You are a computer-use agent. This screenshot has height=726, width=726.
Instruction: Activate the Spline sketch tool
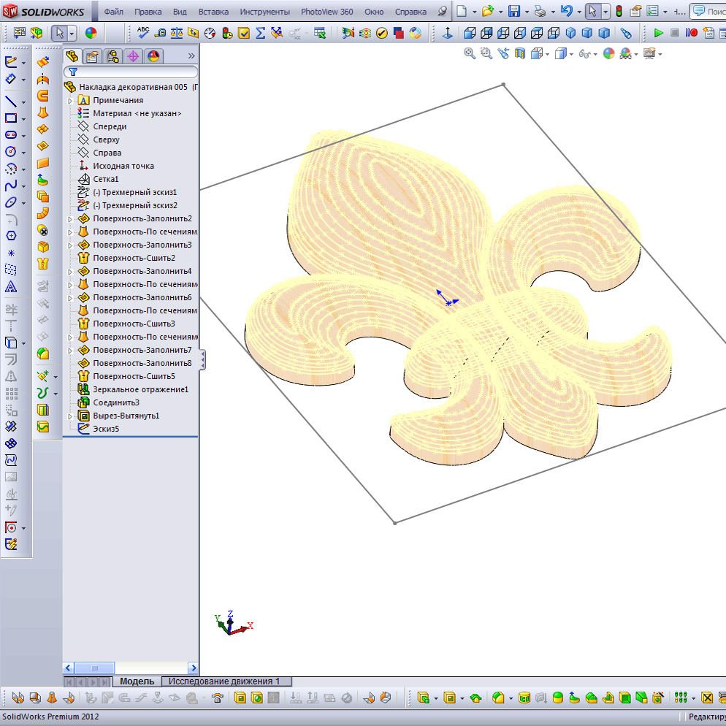11,186
